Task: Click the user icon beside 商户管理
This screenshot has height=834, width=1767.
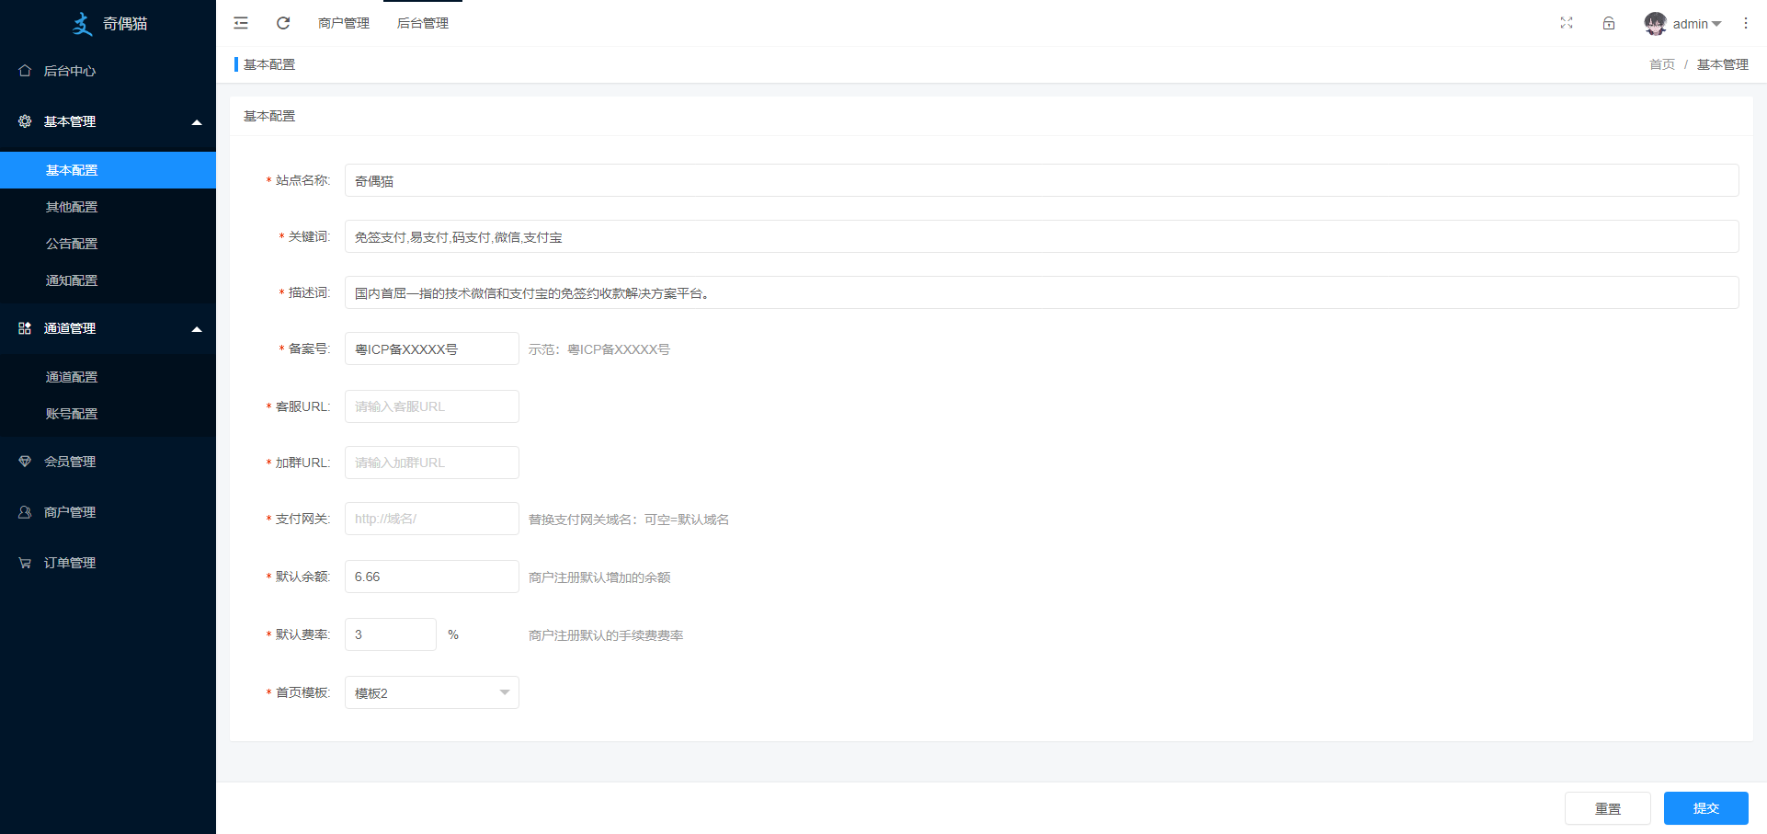Action: coord(25,512)
